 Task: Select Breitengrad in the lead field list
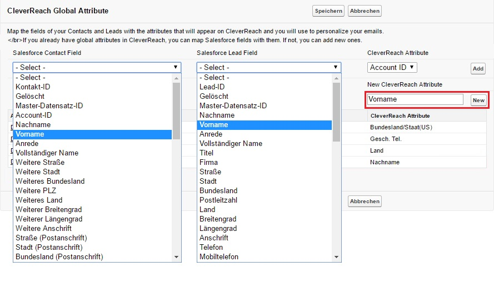point(265,219)
